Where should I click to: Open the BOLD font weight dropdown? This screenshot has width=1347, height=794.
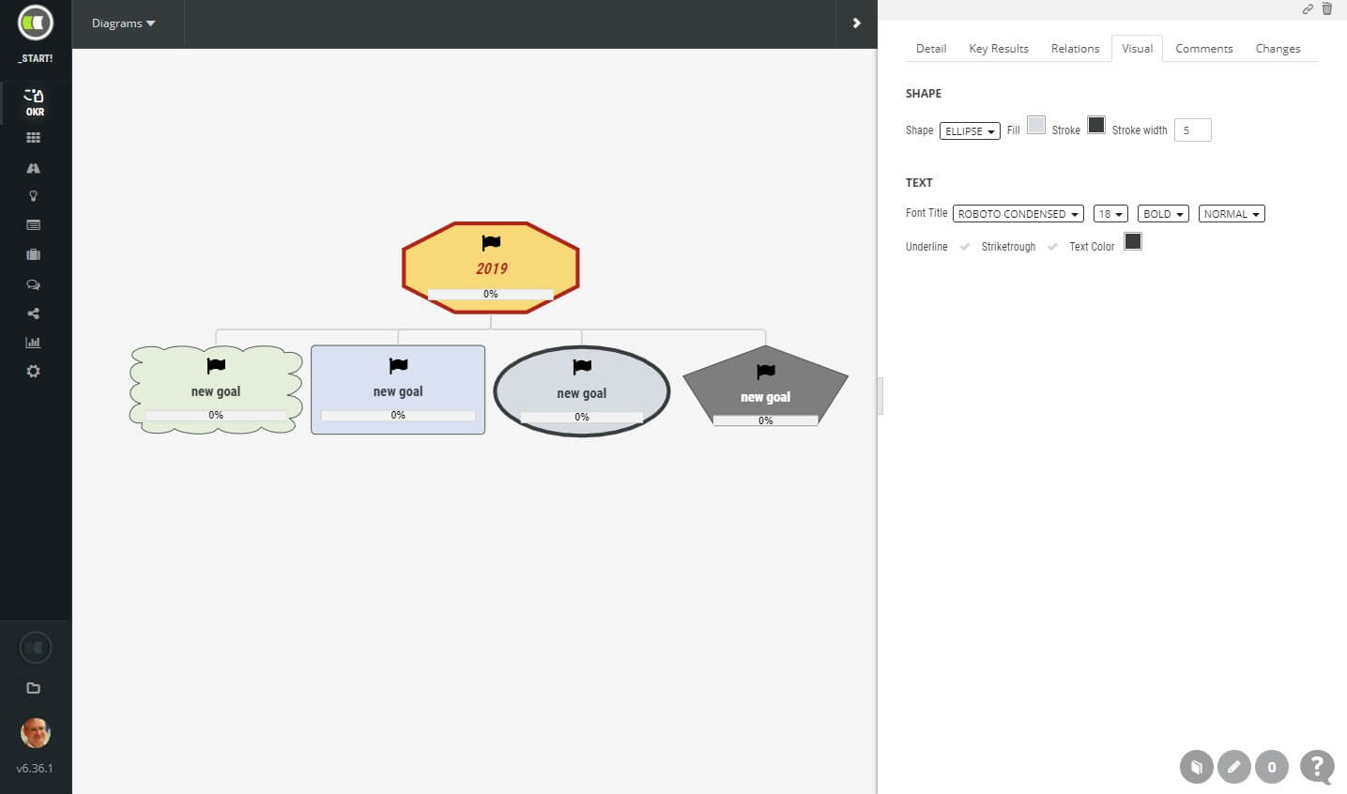[1162, 213]
